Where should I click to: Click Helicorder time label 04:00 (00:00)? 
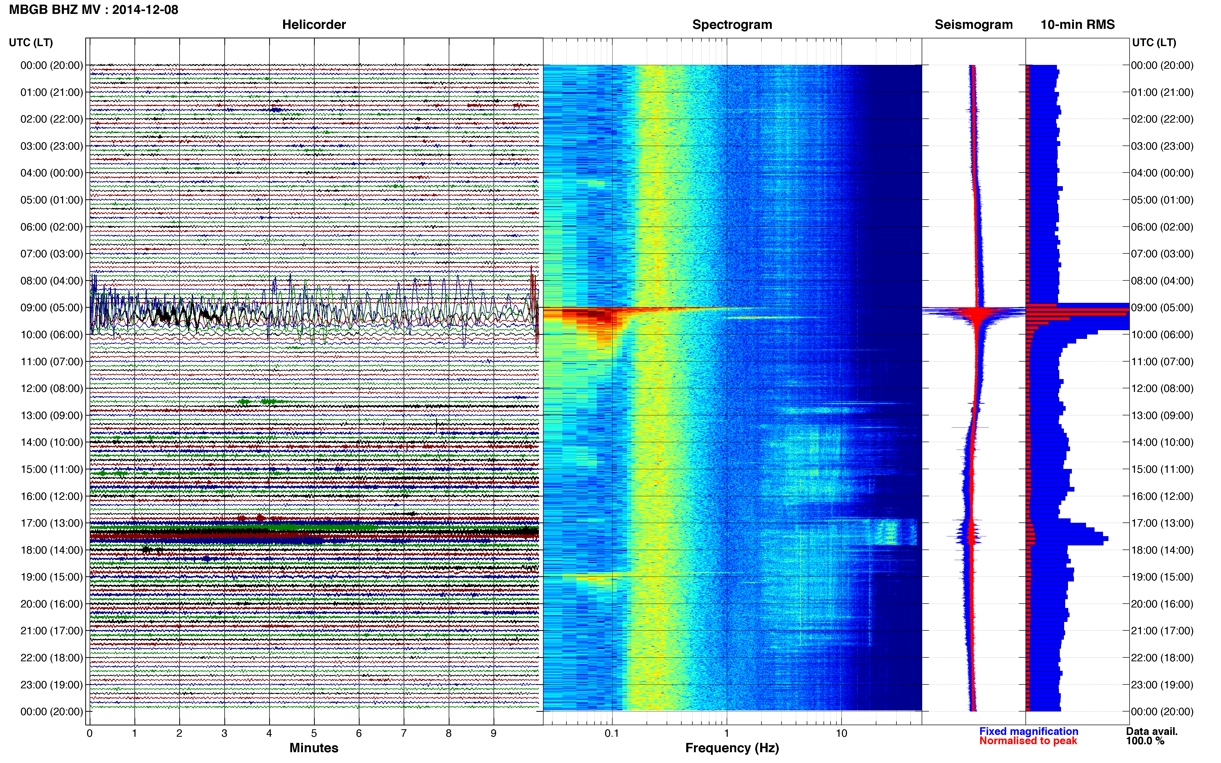[52, 173]
